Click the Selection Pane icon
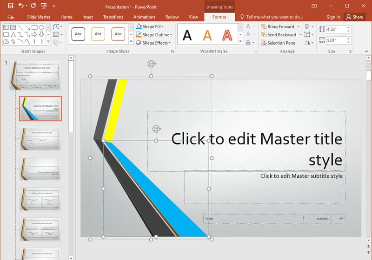The height and width of the screenshot is (260, 372). coord(263,43)
